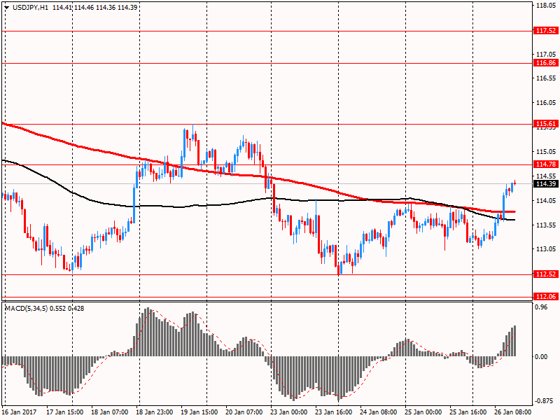Select the 115.61 red price level label

546,124
